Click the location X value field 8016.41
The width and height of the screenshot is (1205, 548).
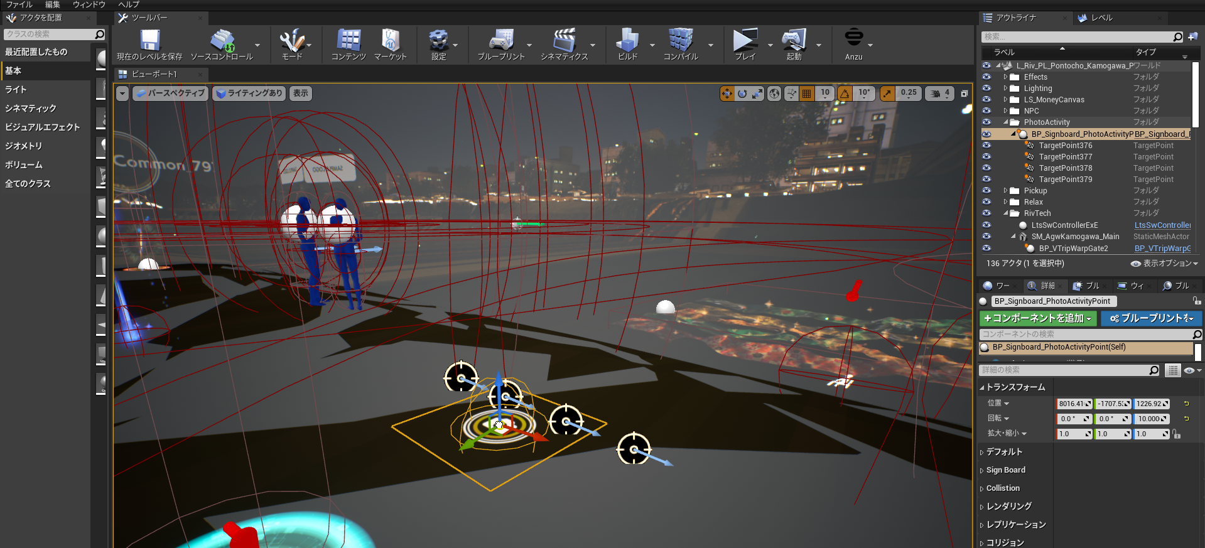[1074, 404]
